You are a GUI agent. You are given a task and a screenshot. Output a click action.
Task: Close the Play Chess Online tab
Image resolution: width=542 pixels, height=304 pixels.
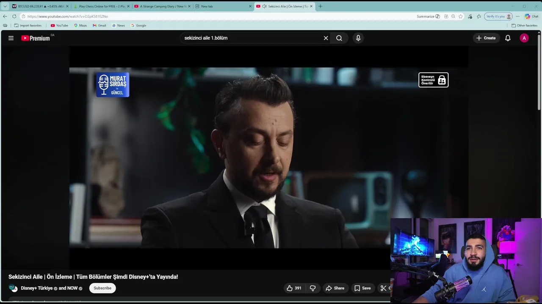[128, 6]
